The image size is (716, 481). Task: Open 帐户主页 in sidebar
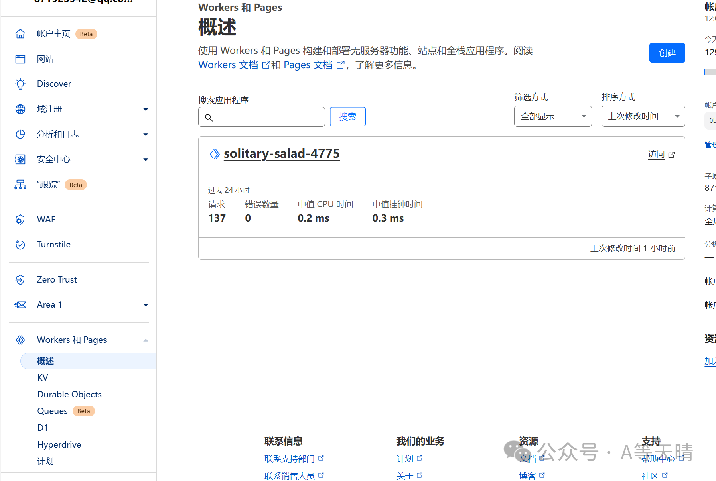[53, 34]
